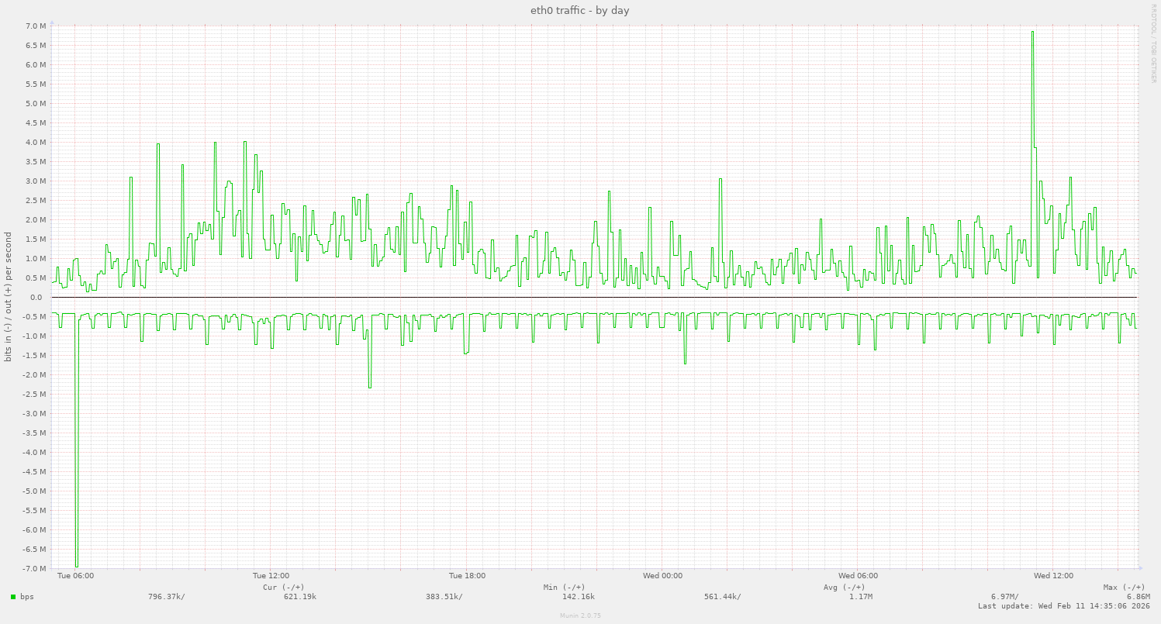The height and width of the screenshot is (624, 1161).
Task: Click the vertical 'RRDTOOL / TOBI OETIKER' watermark
Action: [x=1153, y=43]
